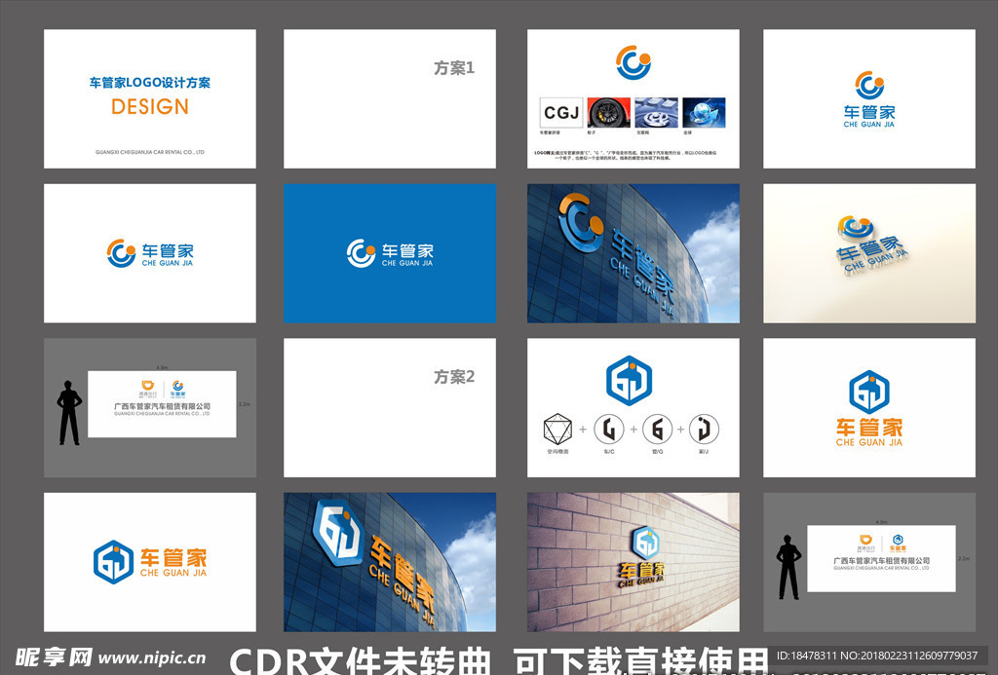Click the brick wall signage mockup thumbnail
Screen dimensions: 998x675
[x=632, y=562]
